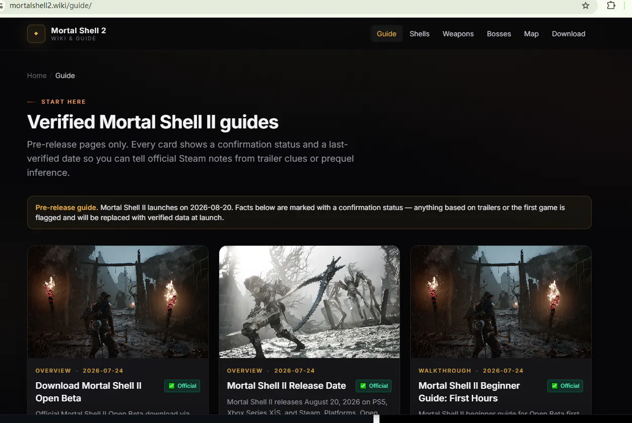632x423 pixels.
Task: Click the OVERVIEW label on the Release Date card
Action: (x=244, y=371)
